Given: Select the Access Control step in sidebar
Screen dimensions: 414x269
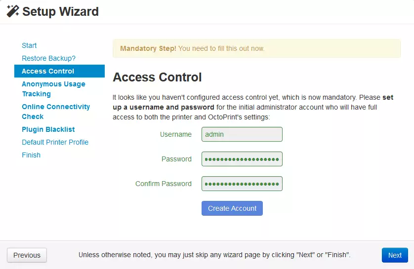Looking at the screenshot, I should 48,71.
